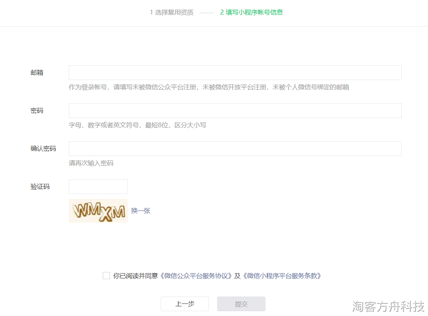Screen dimensions: 428x316
Task: Click the 请再次输入密码 hint text
Action: 91,163
